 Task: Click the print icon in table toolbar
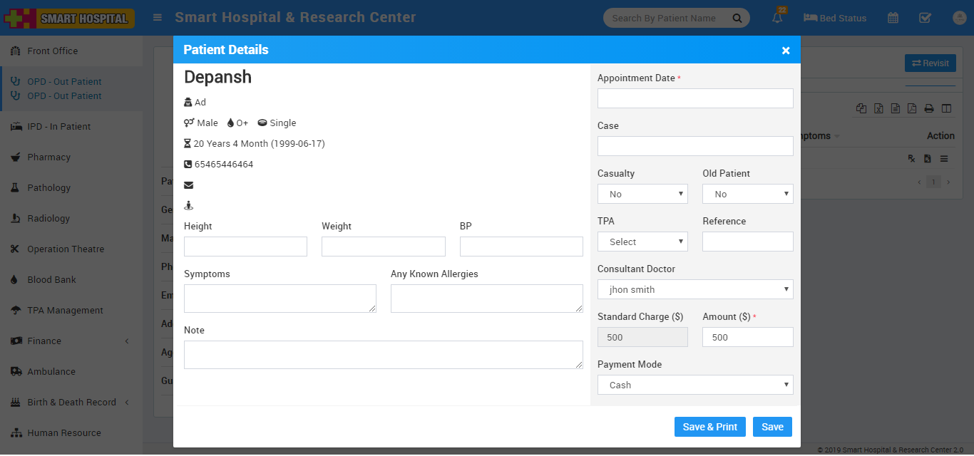[x=929, y=109]
